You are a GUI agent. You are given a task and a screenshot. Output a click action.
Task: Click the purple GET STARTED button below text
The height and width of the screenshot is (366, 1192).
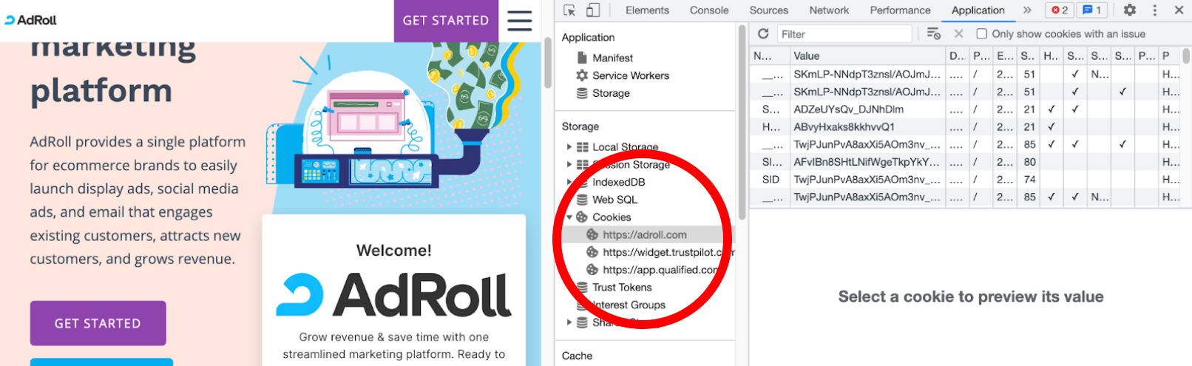(x=98, y=323)
